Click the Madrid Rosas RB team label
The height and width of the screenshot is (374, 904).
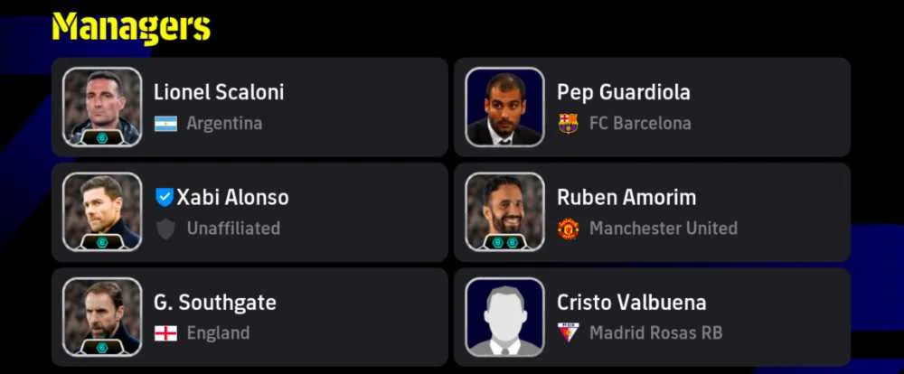pyautogui.click(x=655, y=333)
